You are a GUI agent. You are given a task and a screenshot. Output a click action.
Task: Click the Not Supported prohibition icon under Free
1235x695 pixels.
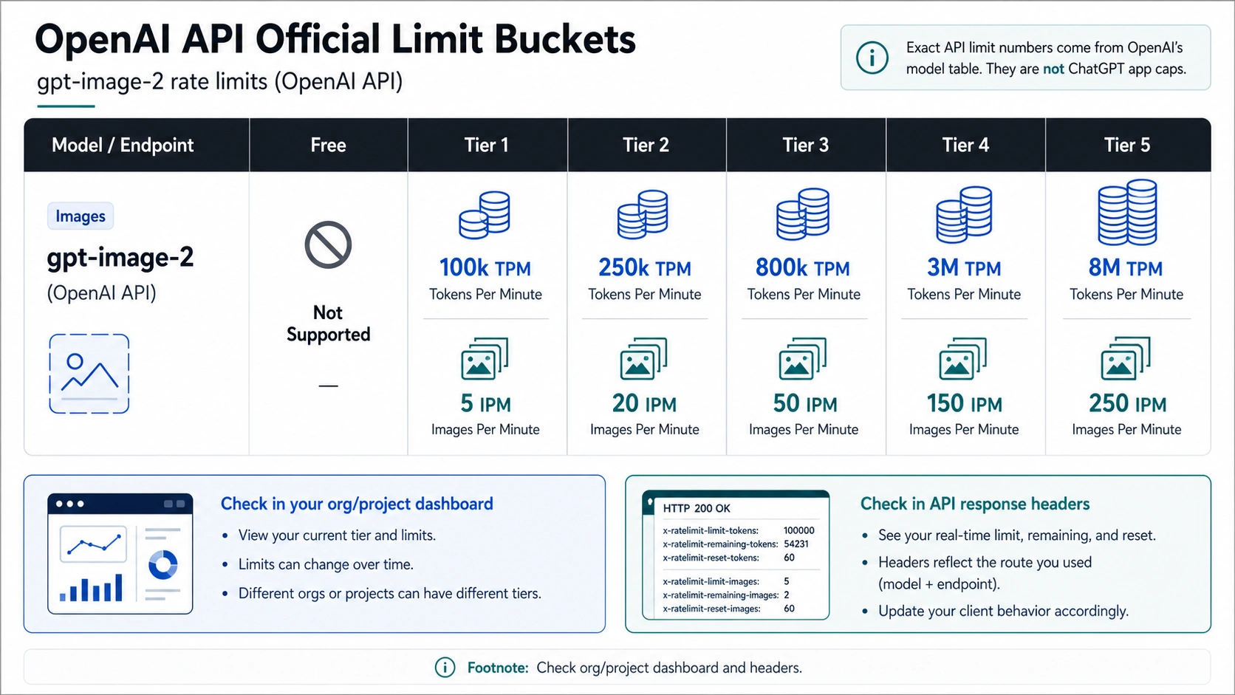[328, 244]
